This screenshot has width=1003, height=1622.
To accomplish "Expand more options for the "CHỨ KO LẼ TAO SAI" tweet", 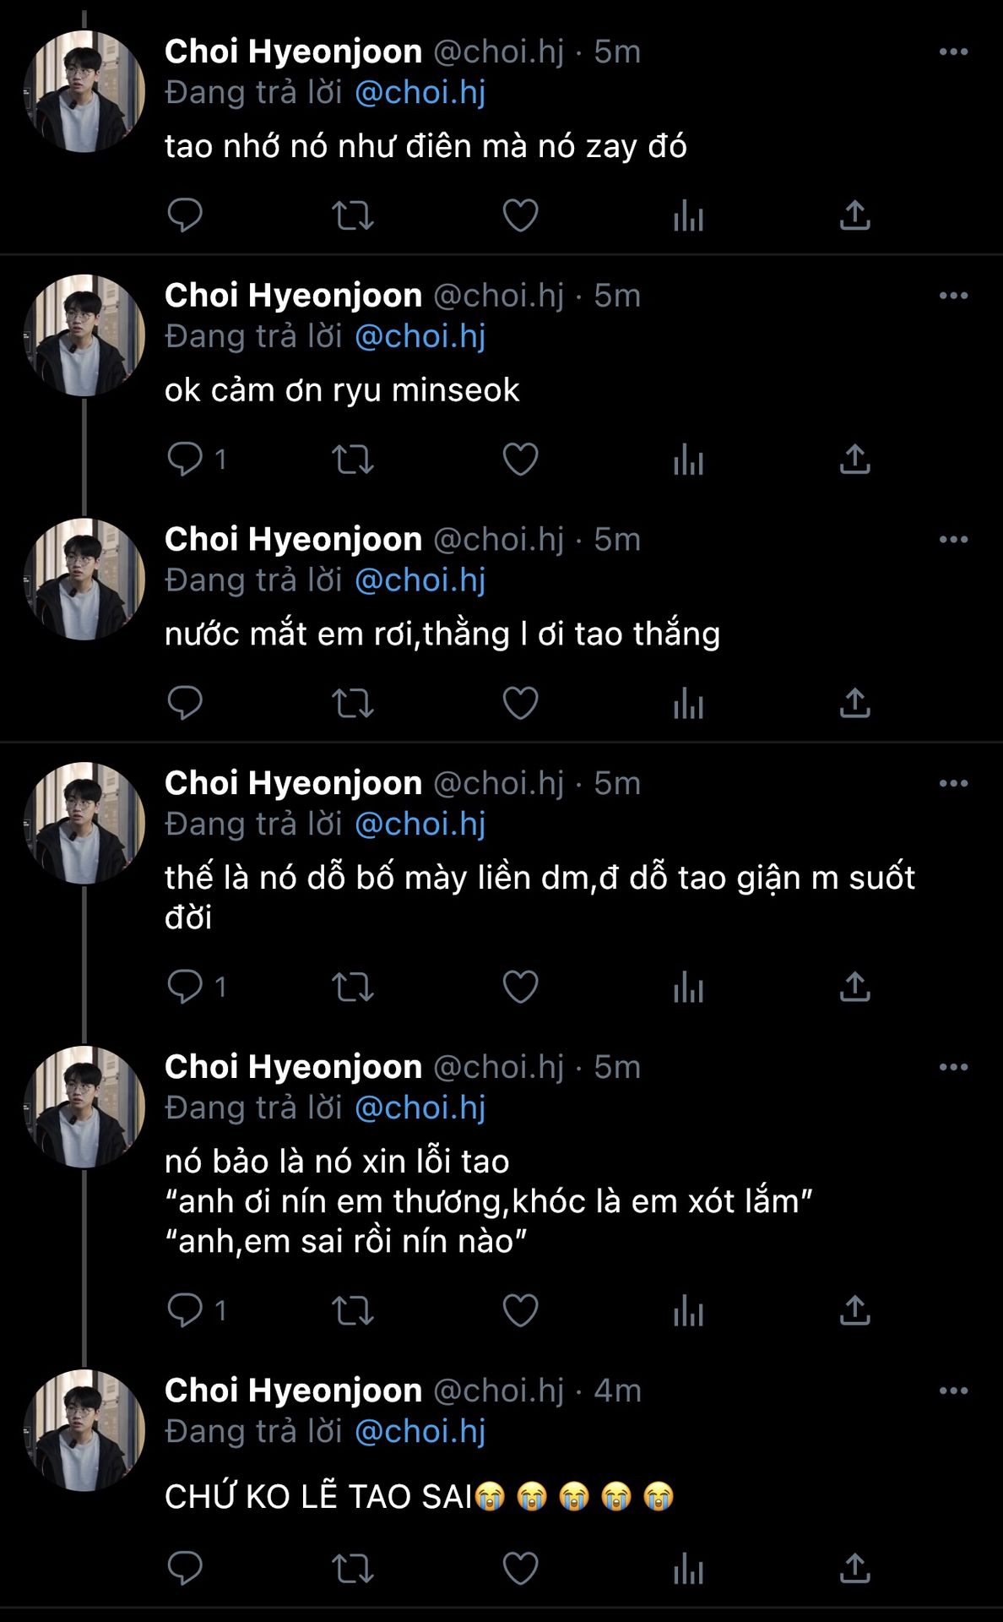I will pyautogui.click(x=953, y=1391).
